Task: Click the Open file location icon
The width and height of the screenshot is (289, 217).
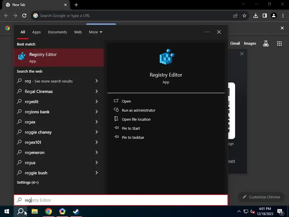Action: 116,119
